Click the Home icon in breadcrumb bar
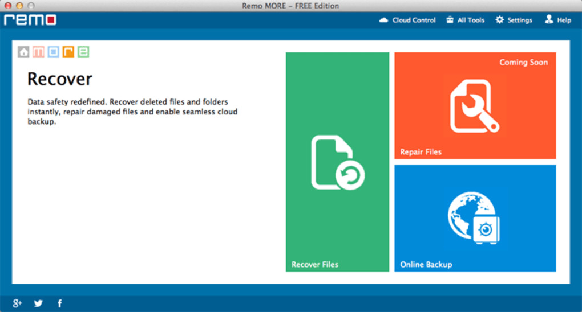The height and width of the screenshot is (312, 582). pyautogui.click(x=23, y=51)
